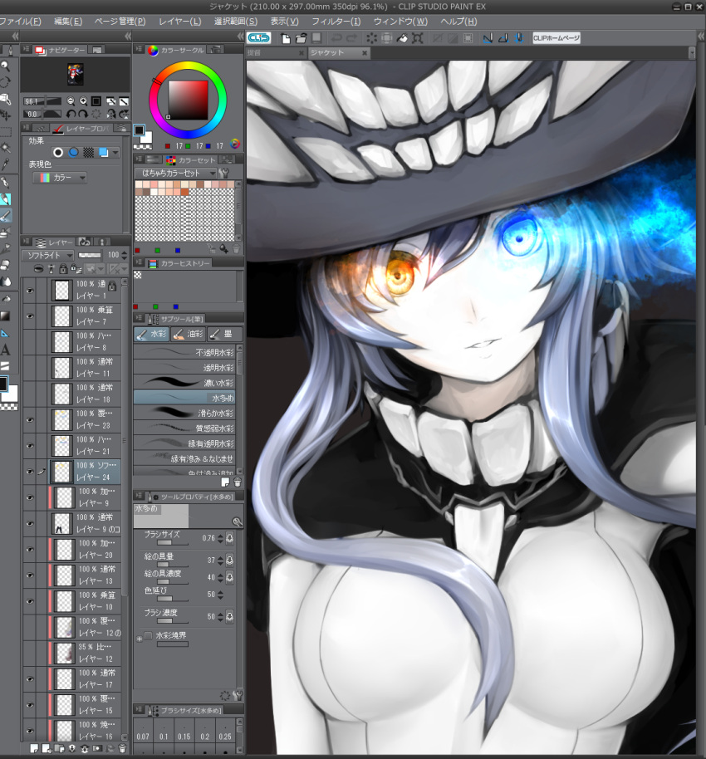Open the 表現色 カラー dropdown

point(60,178)
